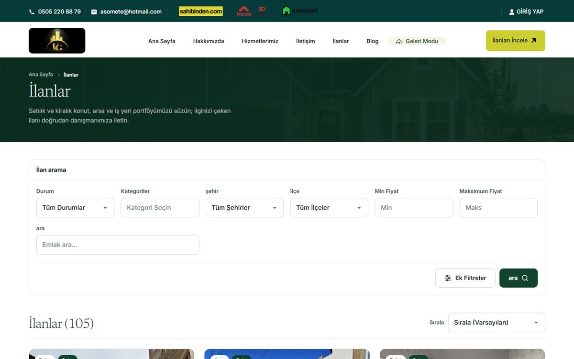Open the Sırala (Varsayılan) sort dropdown
The height and width of the screenshot is (359, 574).
coord(497,323)
